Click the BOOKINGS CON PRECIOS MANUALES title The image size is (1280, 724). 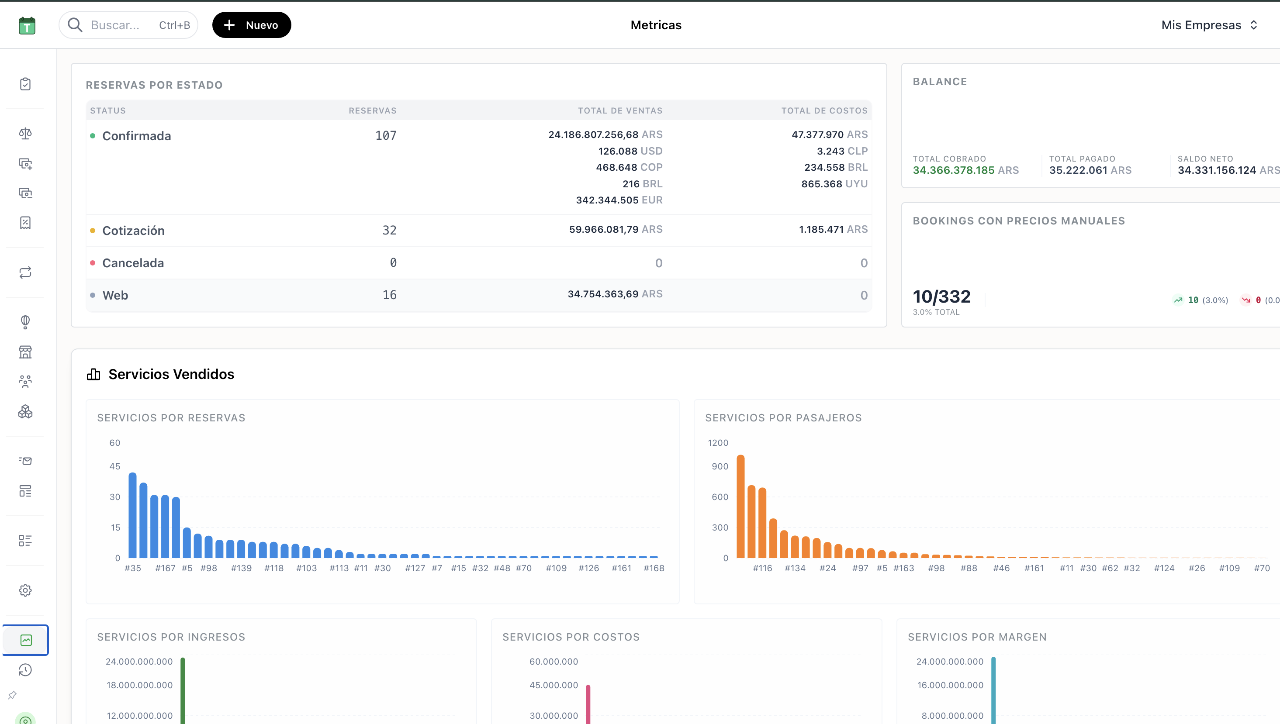pyautogui.click(x=1019, y=221)
